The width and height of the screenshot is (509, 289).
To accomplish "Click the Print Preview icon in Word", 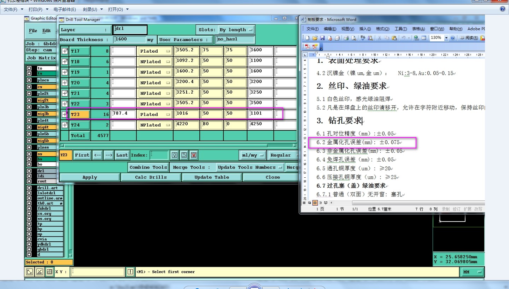I will pyautogui.click(x=353, y=38).
